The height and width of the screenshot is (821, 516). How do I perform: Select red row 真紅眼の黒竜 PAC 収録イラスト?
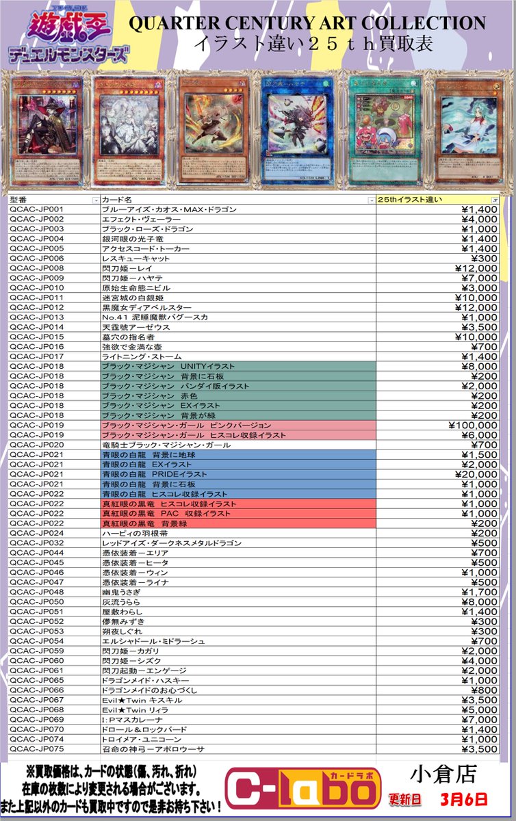[237, 514]
